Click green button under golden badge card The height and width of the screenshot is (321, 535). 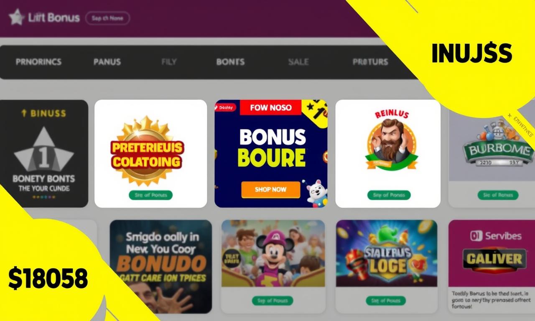pos(150,195)
